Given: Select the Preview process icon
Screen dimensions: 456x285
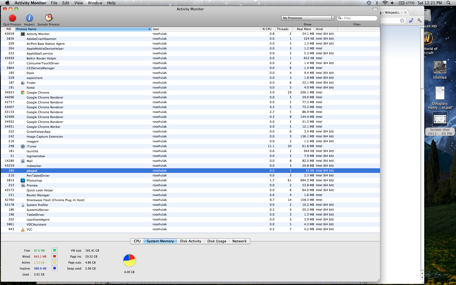Looking at the screenshot, I should (x=23, y=185).
